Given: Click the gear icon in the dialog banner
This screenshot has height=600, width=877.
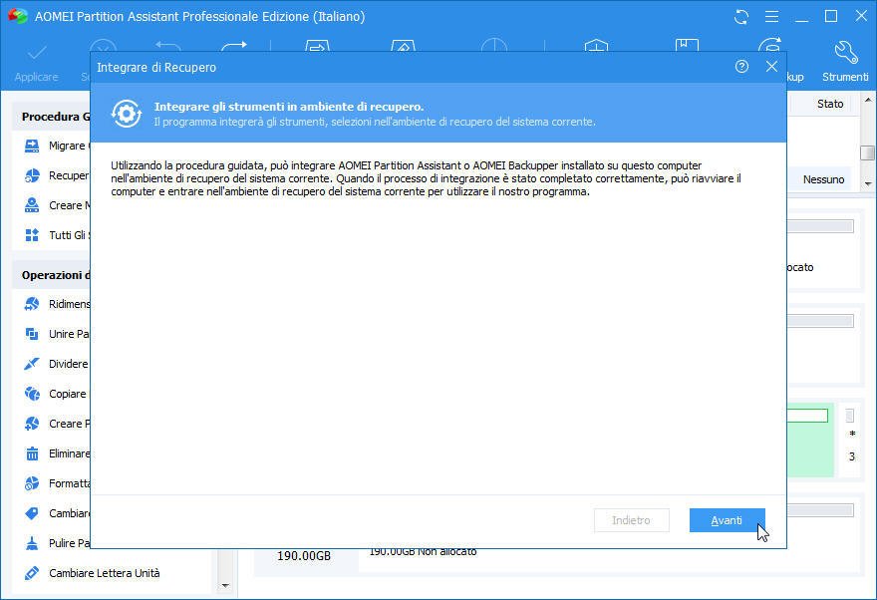Looking at the screenshot, I should [x=127, y=114].
